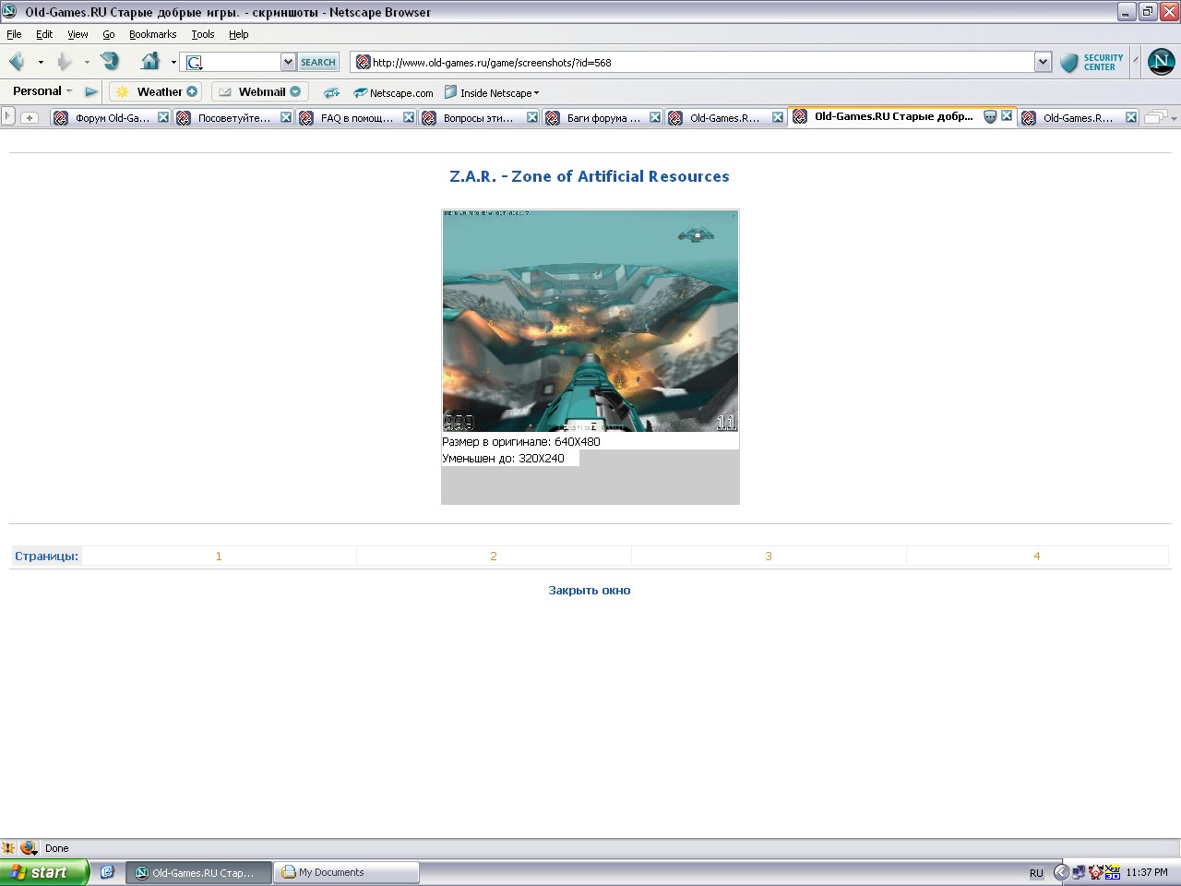1181x886 pixels.
Task: Open the Bookmarks menu
Action: coord(152,34)
